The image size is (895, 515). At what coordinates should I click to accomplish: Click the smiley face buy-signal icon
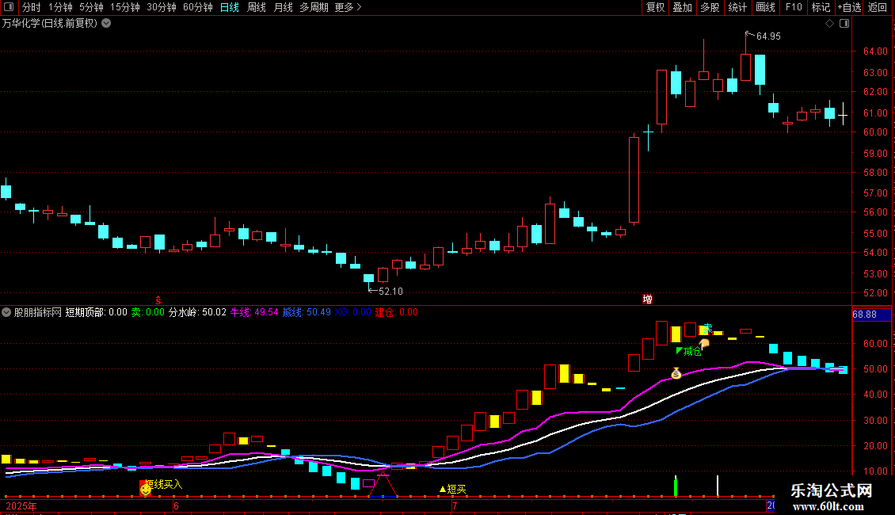[146, 490]
